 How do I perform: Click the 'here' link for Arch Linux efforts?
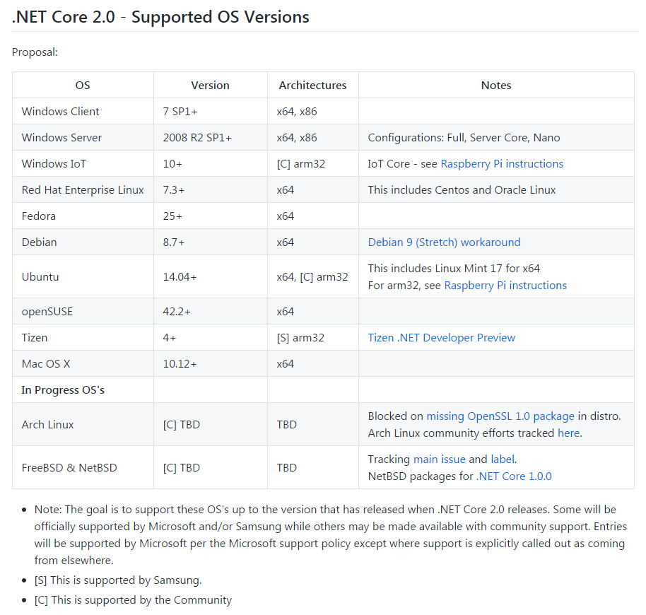tap(568, 433)
